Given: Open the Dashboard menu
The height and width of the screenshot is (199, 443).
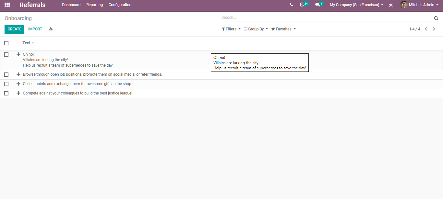Looking at the screenshot, I should coord(71,5).
